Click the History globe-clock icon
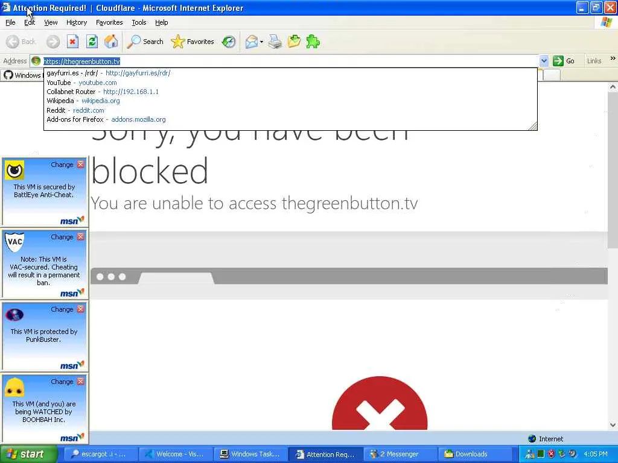 (x=229, y=42)
